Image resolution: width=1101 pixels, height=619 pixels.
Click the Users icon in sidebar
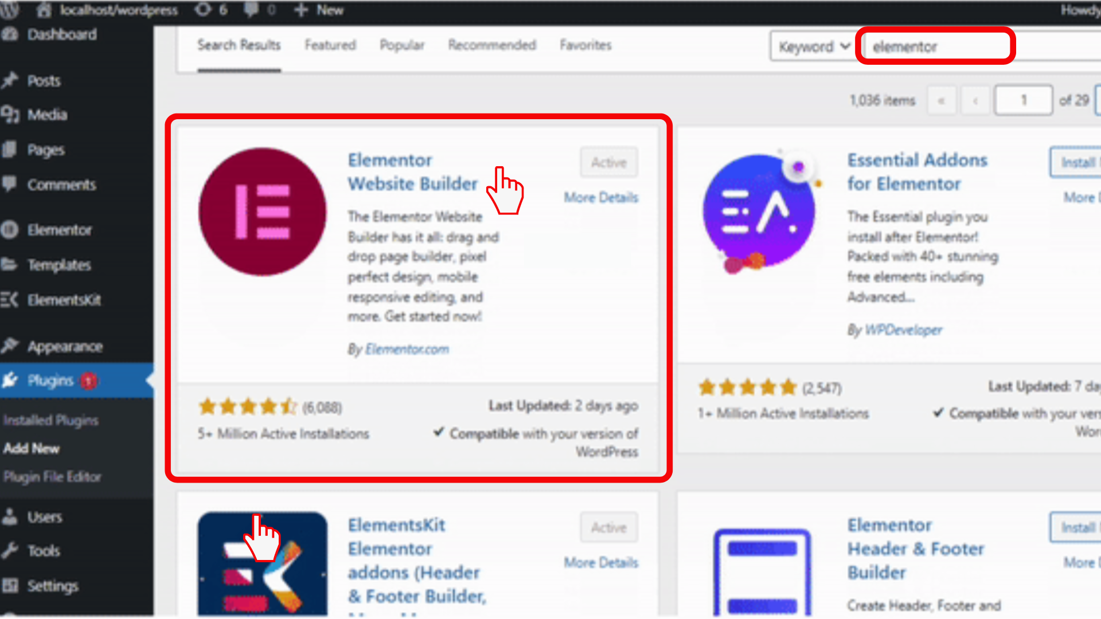click(10, 516)
